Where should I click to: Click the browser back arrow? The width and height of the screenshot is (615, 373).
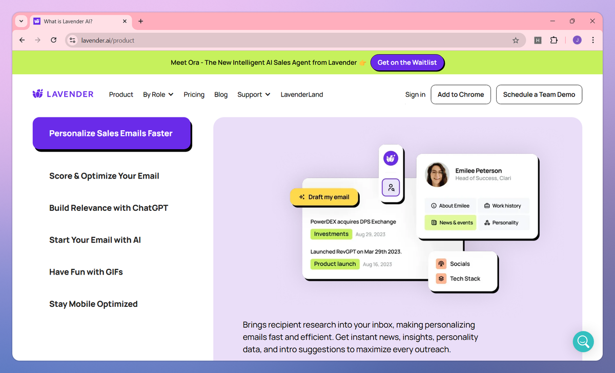[x=22, y=40]
